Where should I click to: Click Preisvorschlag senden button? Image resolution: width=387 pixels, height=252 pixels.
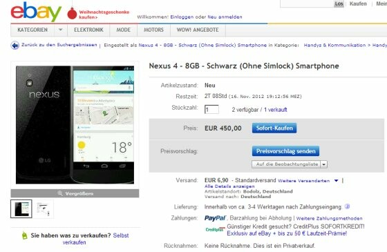285,151
